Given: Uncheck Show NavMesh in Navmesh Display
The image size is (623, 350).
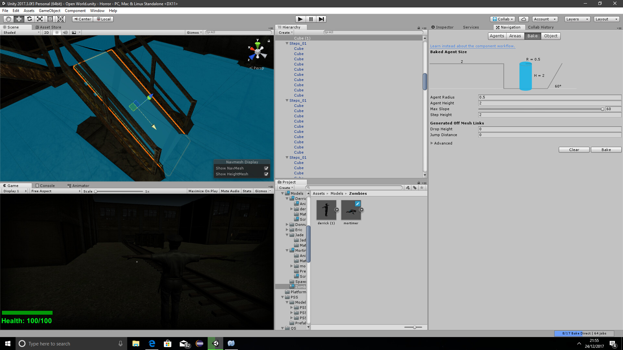Looking at the screenshot, I should point(266,168).
